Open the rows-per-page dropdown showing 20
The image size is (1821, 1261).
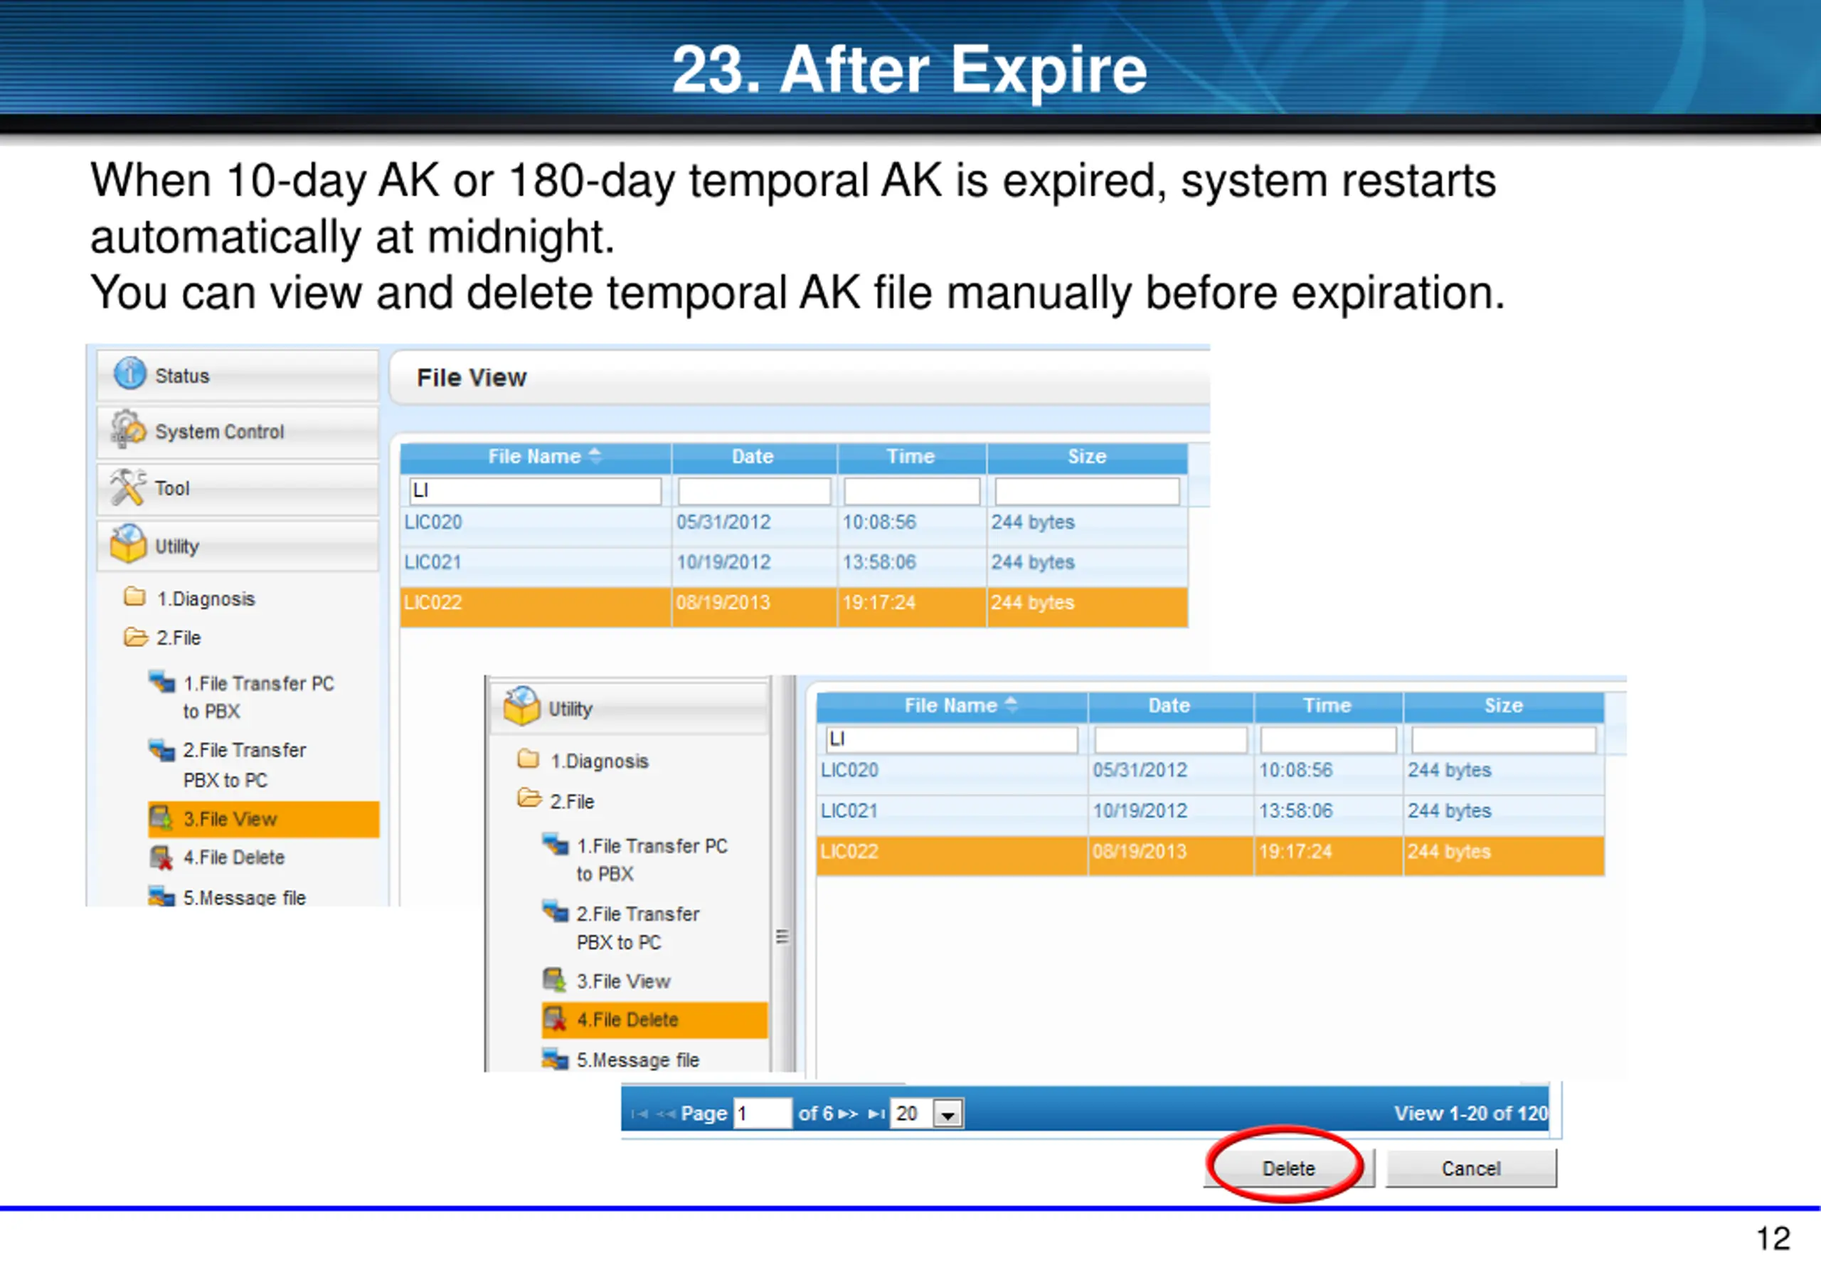coord(947,1114)
